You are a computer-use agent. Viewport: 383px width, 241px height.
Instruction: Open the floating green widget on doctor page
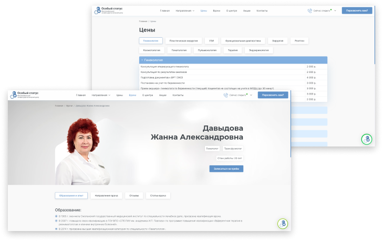click(x=283, y=224)
